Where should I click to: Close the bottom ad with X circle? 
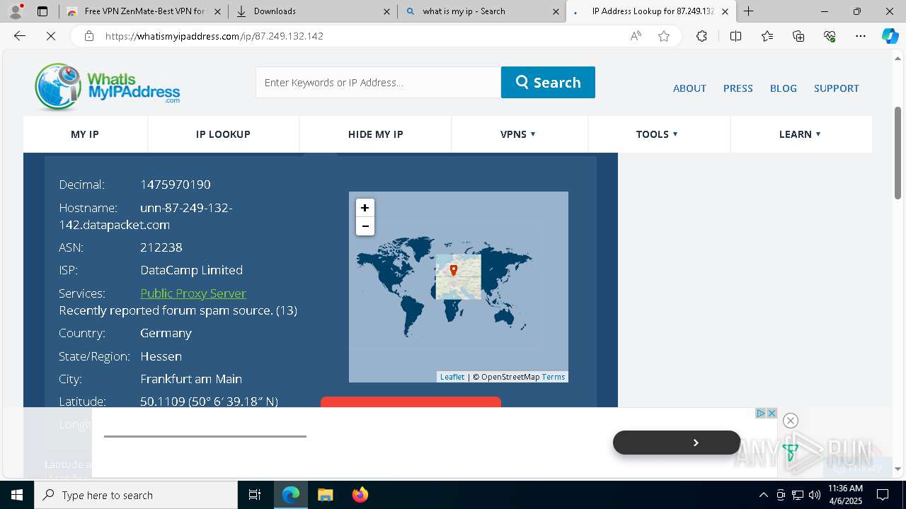[x=791, y=421]
